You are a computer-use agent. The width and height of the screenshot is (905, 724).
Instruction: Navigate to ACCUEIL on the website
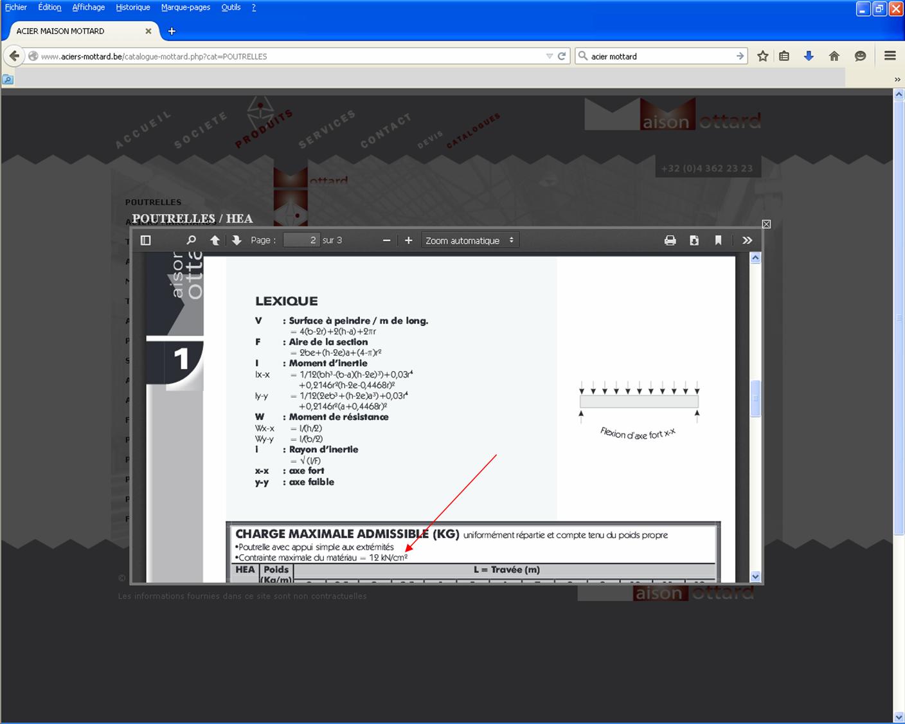click(143, 130)
